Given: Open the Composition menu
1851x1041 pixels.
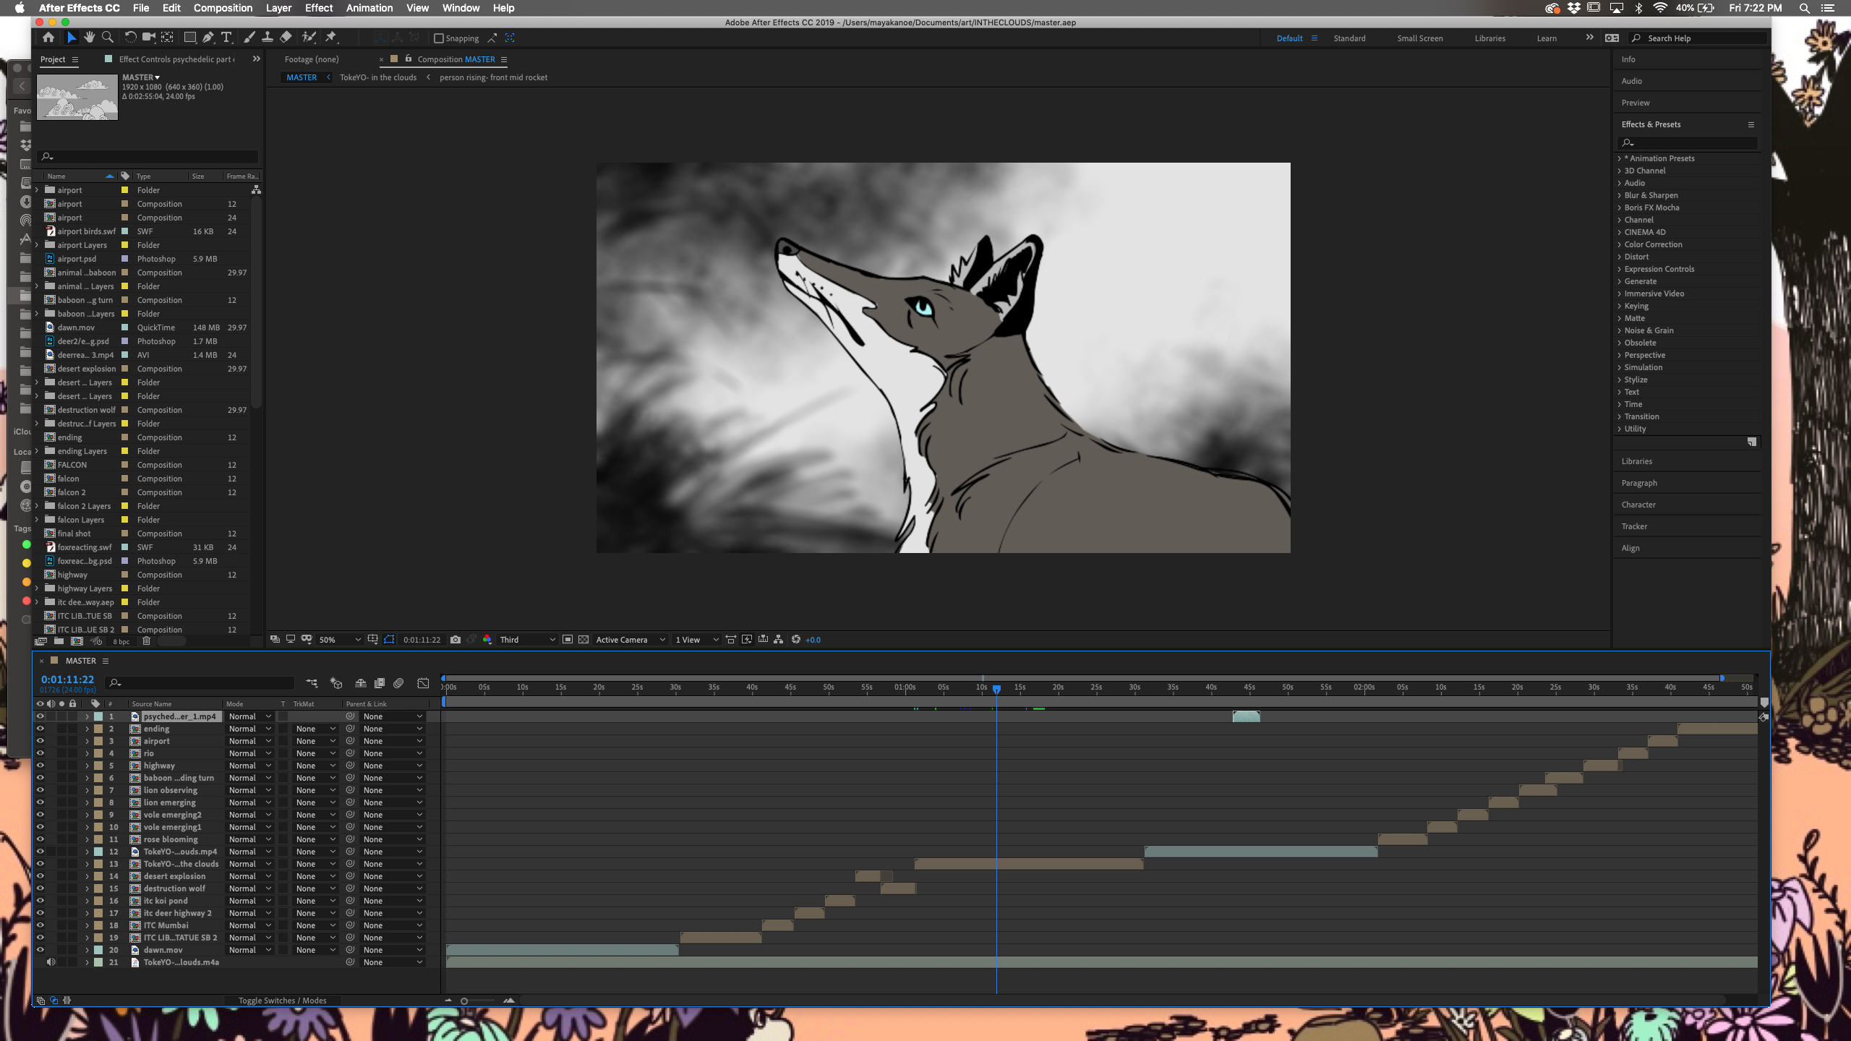Looking at the screenshot, I should pyautogui.click(x=223, y=8).
